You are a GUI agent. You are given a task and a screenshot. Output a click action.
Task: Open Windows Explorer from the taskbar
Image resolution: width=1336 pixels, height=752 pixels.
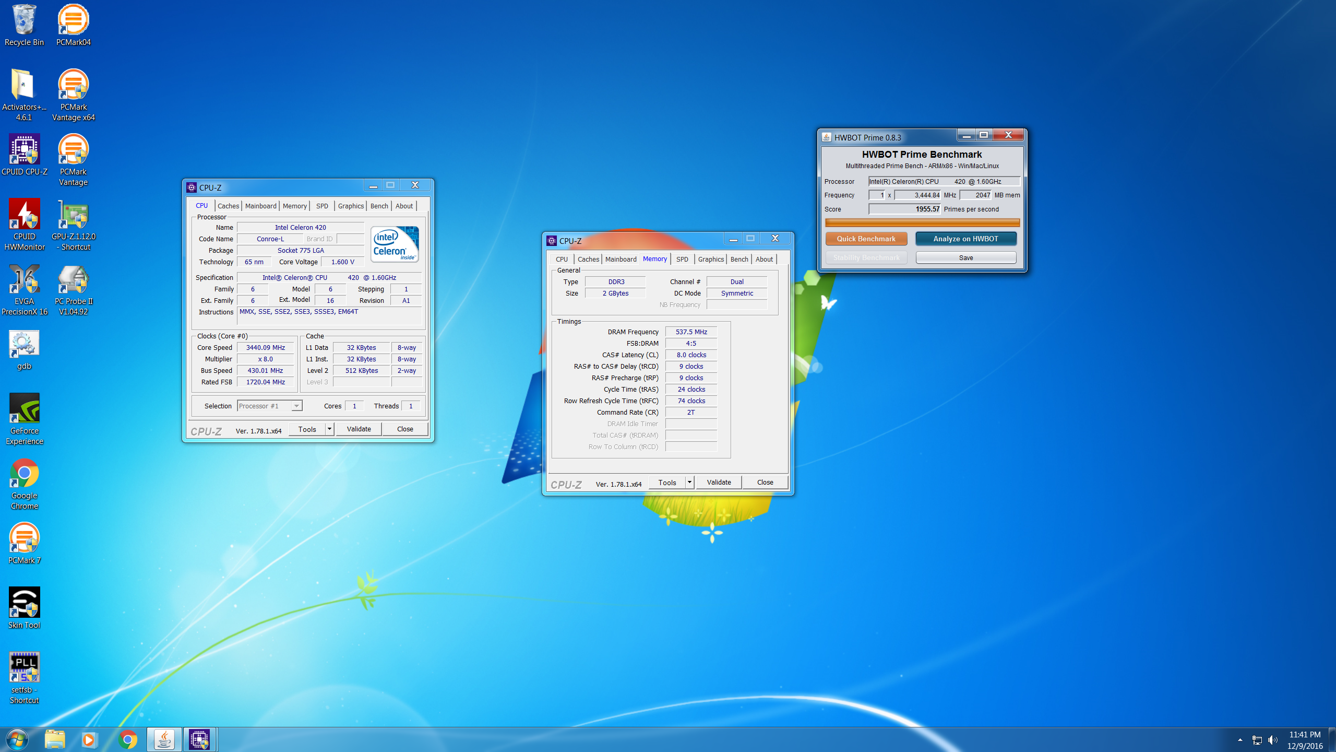[55, 739]
